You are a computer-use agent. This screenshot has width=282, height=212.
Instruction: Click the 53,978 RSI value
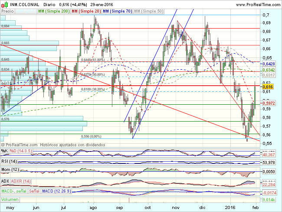click(x=269, y=163)
